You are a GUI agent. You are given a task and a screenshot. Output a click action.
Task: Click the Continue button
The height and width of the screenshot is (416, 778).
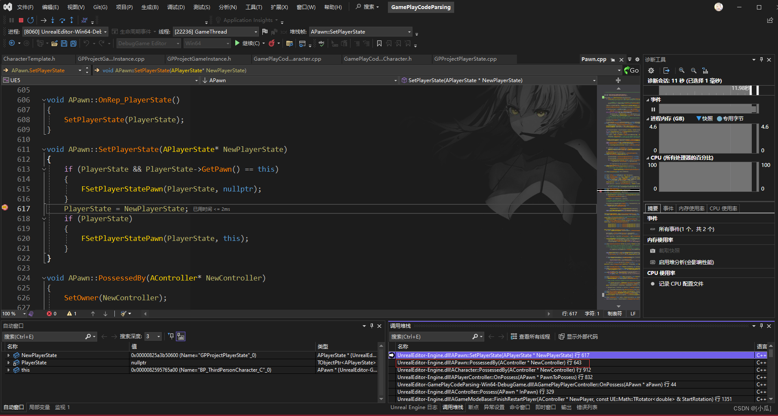click(x=247, y=43)
